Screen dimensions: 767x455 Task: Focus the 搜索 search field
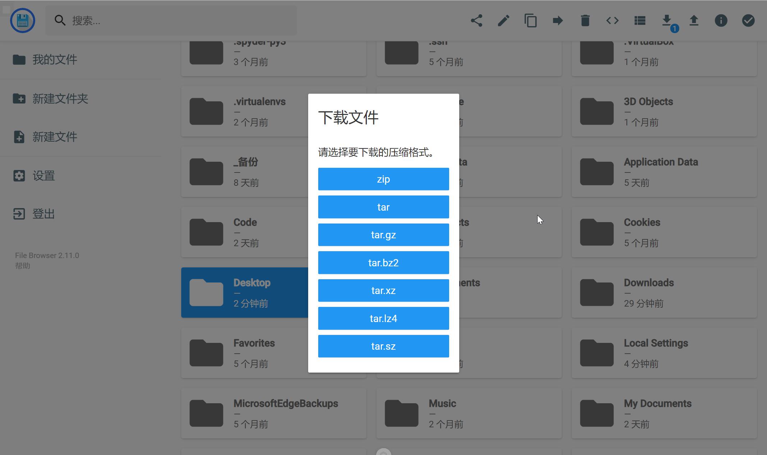click(180, 20)
